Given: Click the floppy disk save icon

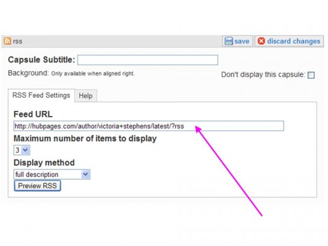Looking at the screenshot, I should (228, 41).
